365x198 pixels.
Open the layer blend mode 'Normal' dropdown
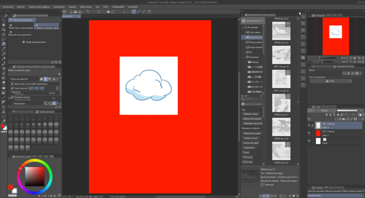324,111
